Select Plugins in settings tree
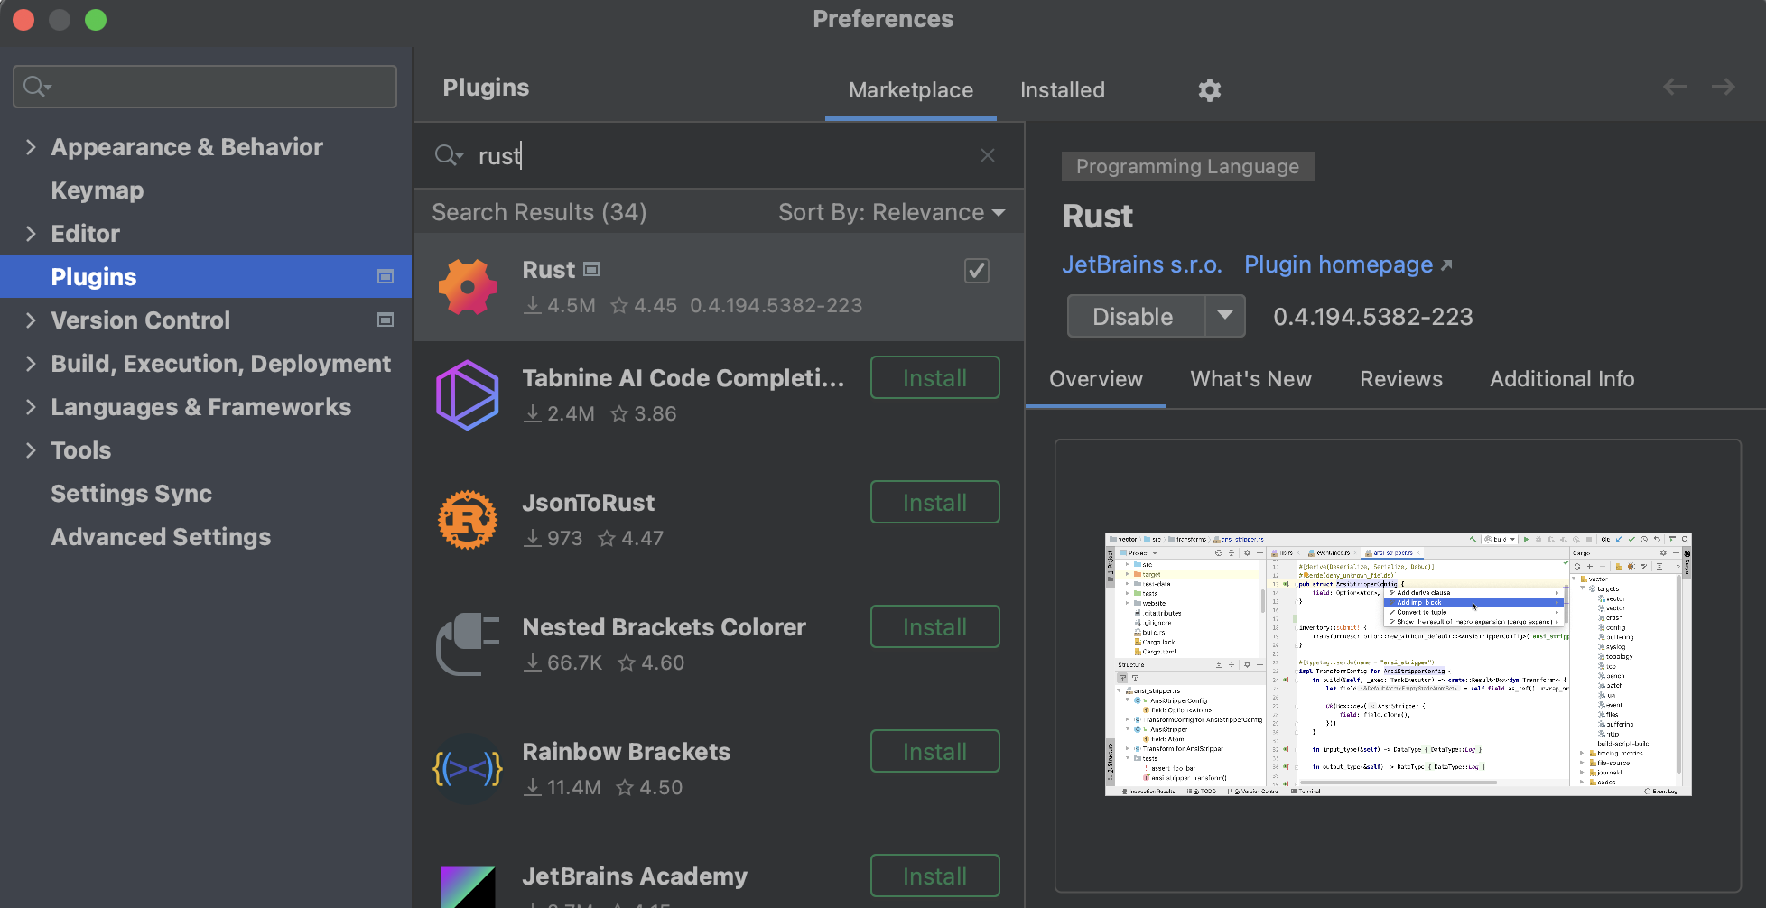Image resolution: width=1766 pixels, height=908 pixels. (206, 276)
